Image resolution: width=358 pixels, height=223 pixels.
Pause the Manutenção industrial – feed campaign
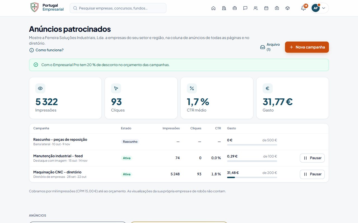pos(312,158)
